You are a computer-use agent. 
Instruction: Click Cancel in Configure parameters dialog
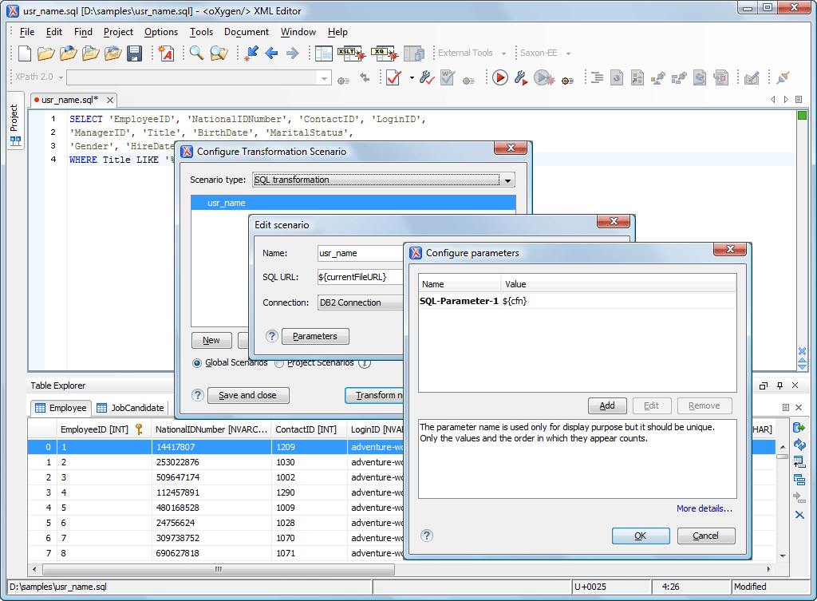point(705,536)
